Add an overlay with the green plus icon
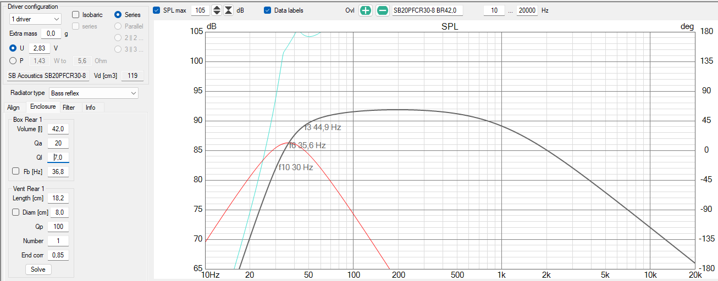Image resolution: width=718 pixels, height=281 pixels. point(366,10)
